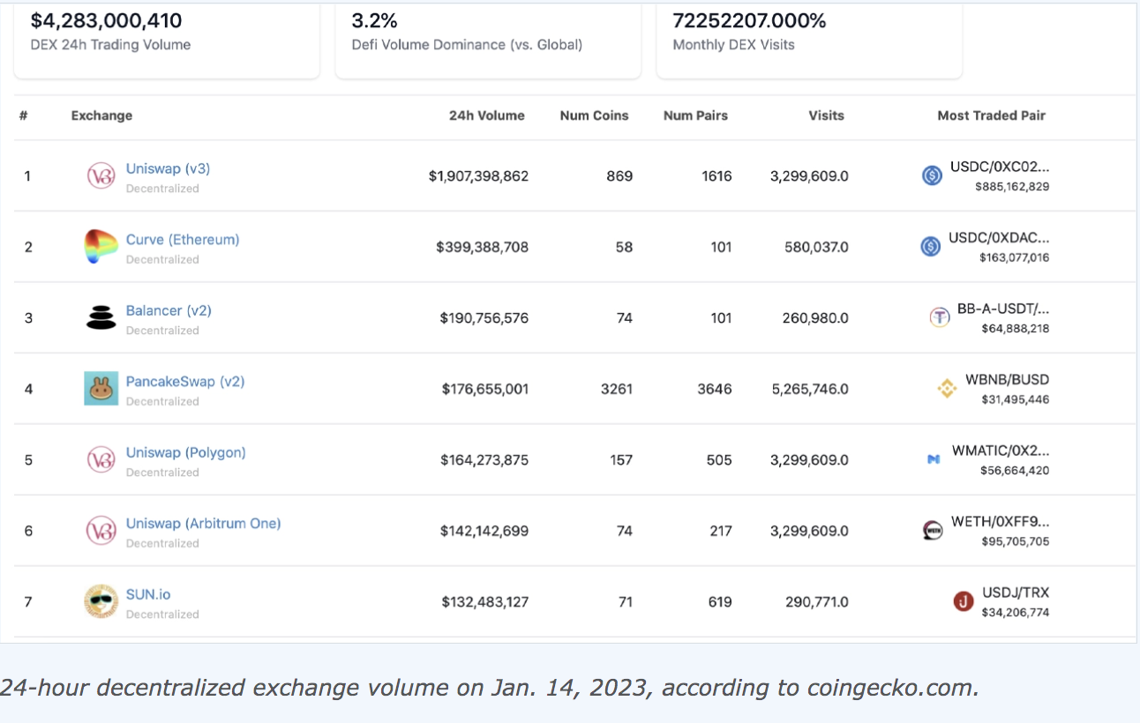Image resolution: width=1140 pixels, height=723 pixels.
Task: Click the PancakeSwap bunny logo
Action: click(x=101, y=389)
